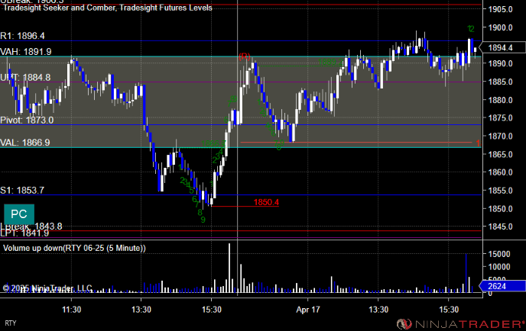Click the blue volume value tag 2624
Viewport: 526px width, 331px height.
(x=502, y=286)
